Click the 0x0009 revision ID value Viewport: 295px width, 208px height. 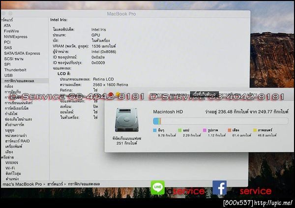pos(98,63)
